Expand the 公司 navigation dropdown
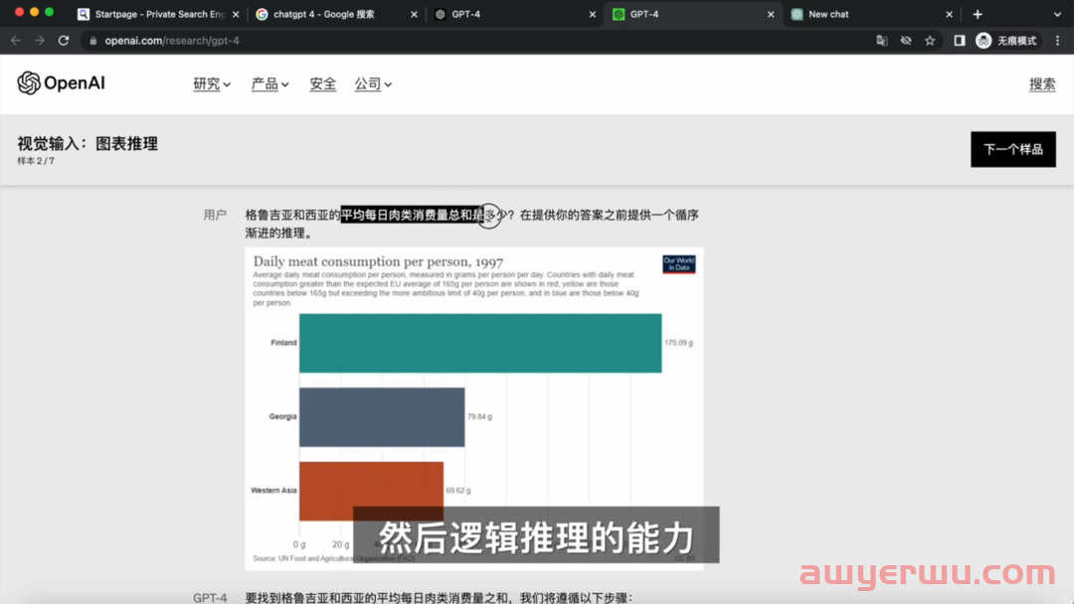 point(373,84)
